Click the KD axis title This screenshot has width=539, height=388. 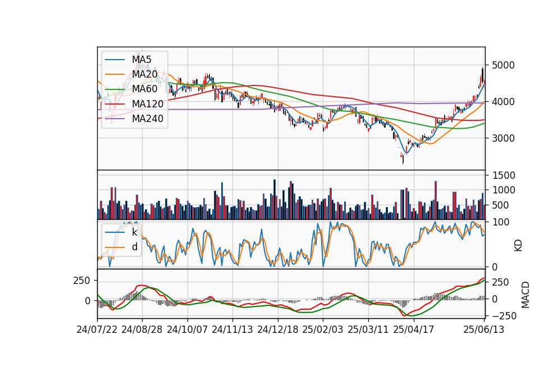coord(518,246)
